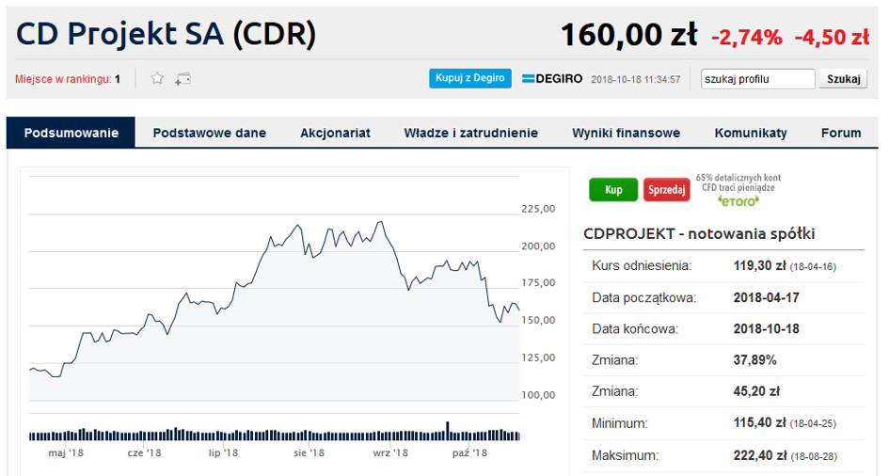Focus the szukaj profilu search field
The width and height of the screenshot is (889, 476).
(758, 79)
